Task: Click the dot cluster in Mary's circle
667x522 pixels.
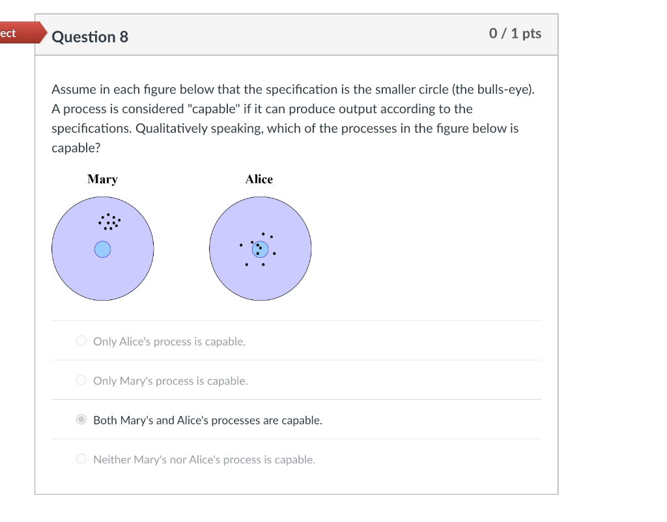Action: [109, 221]
